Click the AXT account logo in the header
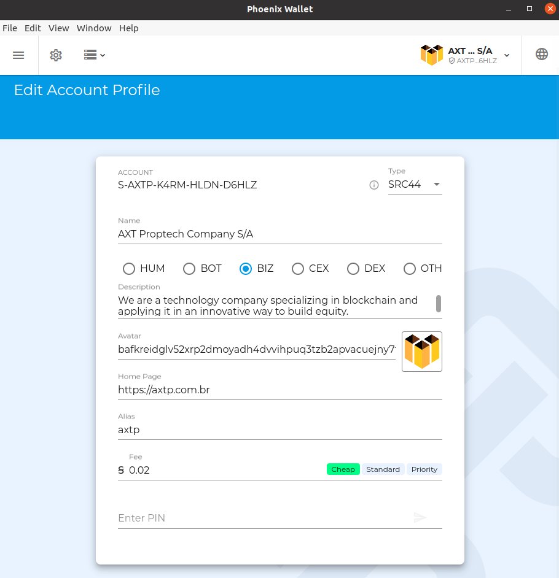 click(x=431, y=55)
